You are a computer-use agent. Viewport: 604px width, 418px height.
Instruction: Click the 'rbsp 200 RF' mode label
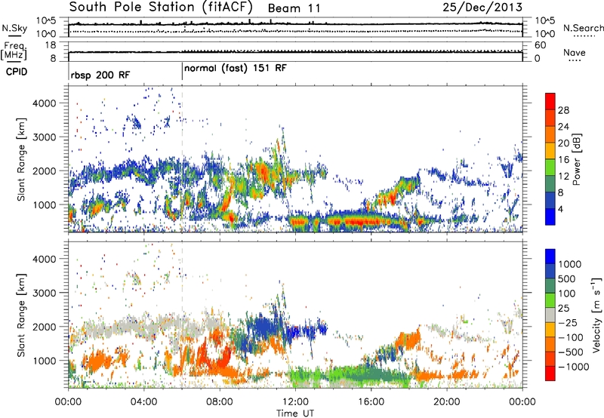100,75
